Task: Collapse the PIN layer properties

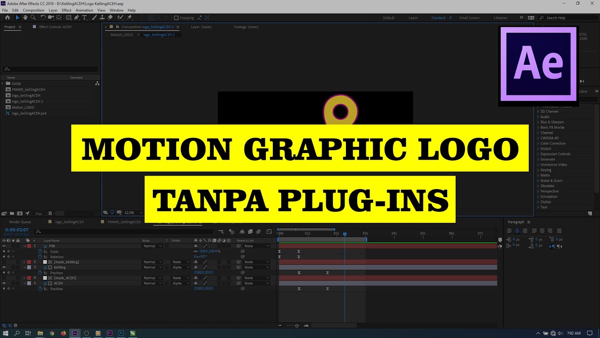Action: pos(24,246)
